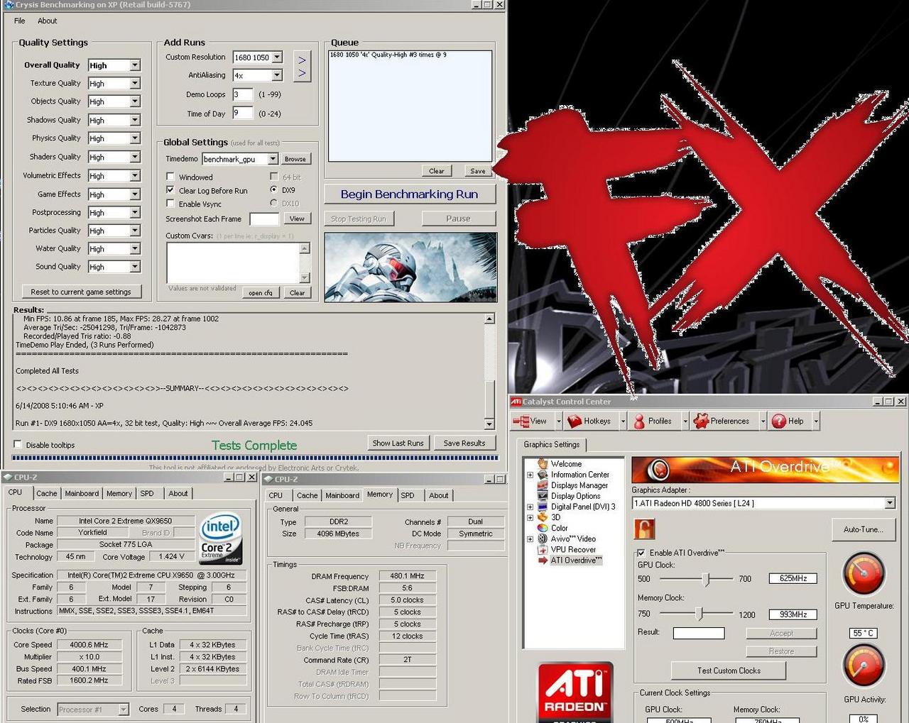Click the ATI Radeon logo image

[x=575, y=692]
